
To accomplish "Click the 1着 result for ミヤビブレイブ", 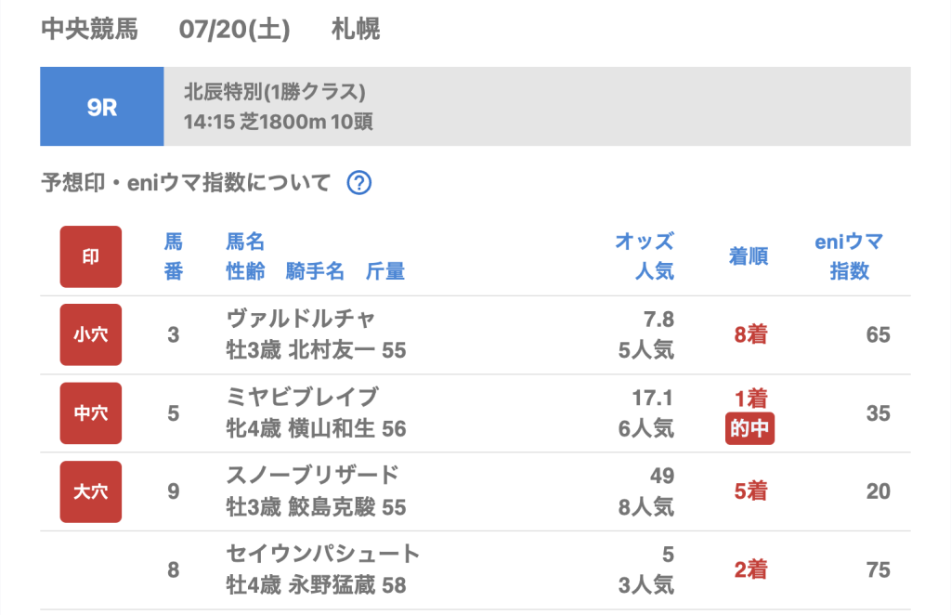I will click(x=750, y=399).
